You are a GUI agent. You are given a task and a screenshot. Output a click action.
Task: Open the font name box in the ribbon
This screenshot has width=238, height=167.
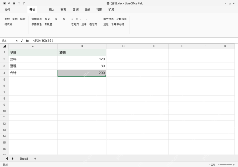37,19
